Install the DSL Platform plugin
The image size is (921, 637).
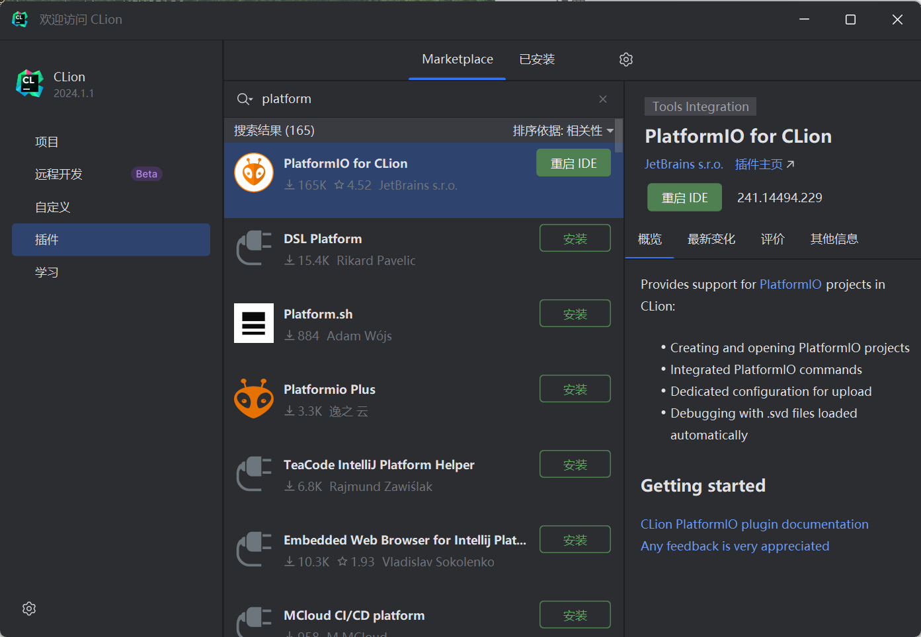tap(575, 239)
